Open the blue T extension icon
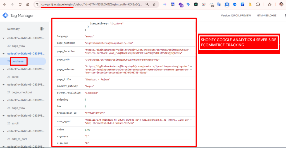 tap(242, 4)
